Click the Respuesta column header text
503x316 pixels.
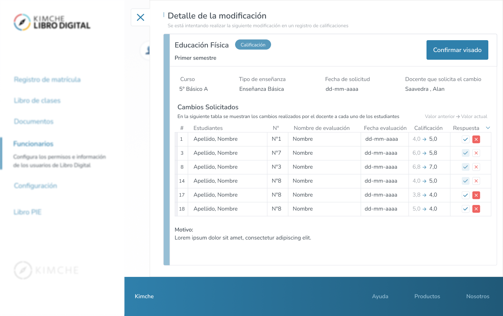click(x=466, y=128)
